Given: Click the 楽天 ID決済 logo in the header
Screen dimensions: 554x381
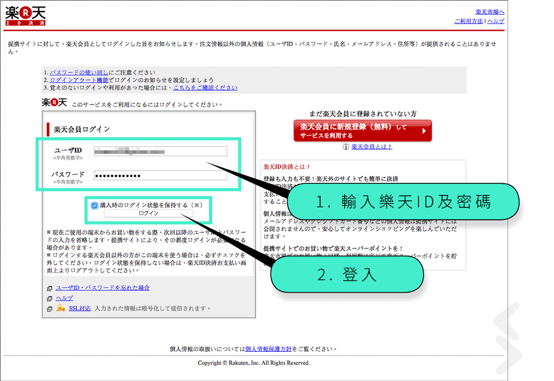Looking at the screenshot, I should [x=26, y=16].
